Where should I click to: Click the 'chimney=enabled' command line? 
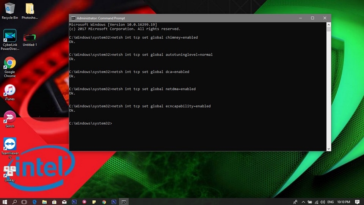pyautogui.click(x=133, y=38)
